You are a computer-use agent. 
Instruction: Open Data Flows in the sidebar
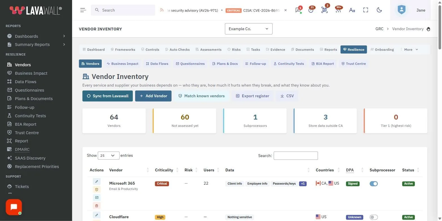point(25,82)
